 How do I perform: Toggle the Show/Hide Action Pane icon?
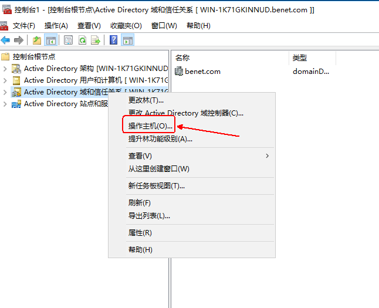(128, 40)
